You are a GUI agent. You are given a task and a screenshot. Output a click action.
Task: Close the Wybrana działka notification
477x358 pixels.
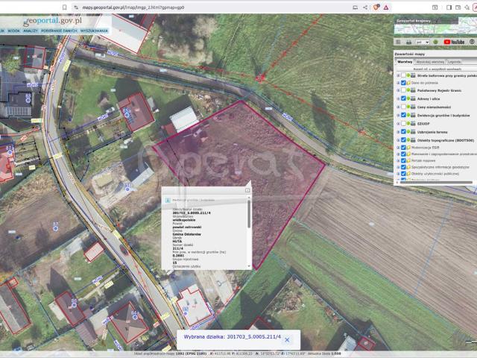287,340
